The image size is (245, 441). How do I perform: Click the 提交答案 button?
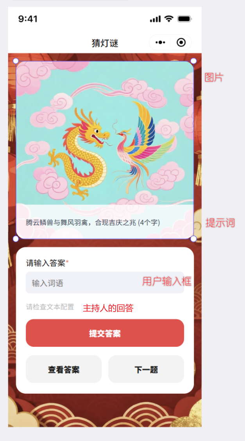pyautogui.click(x=105, y=333)
